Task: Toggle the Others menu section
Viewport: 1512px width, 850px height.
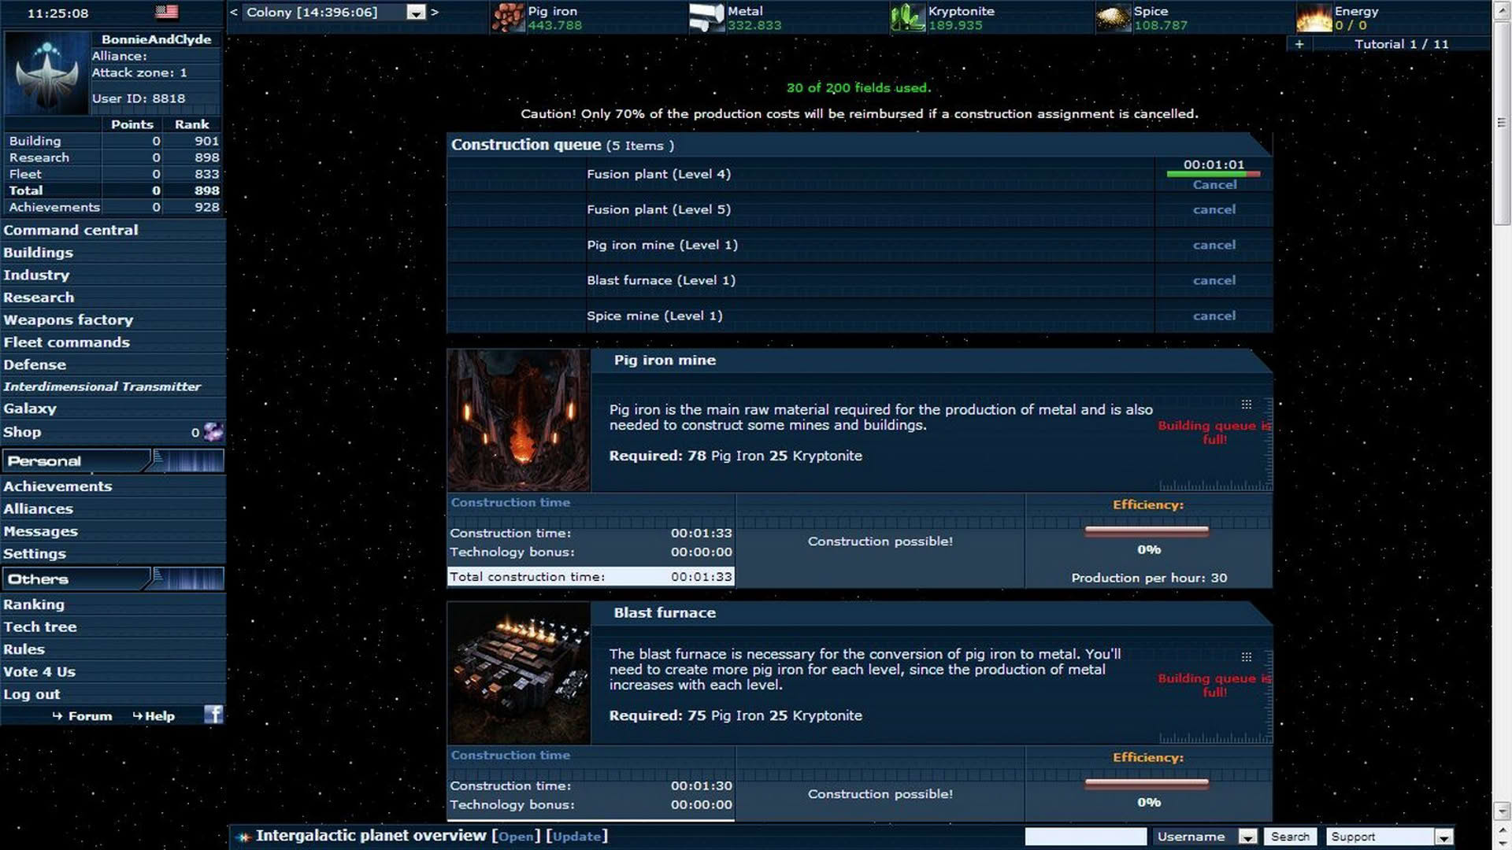Action: [113, 579]
